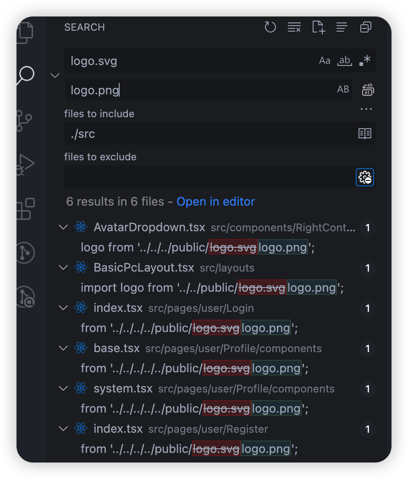Toggle Match Case (Aa) option

coord(325,60)
